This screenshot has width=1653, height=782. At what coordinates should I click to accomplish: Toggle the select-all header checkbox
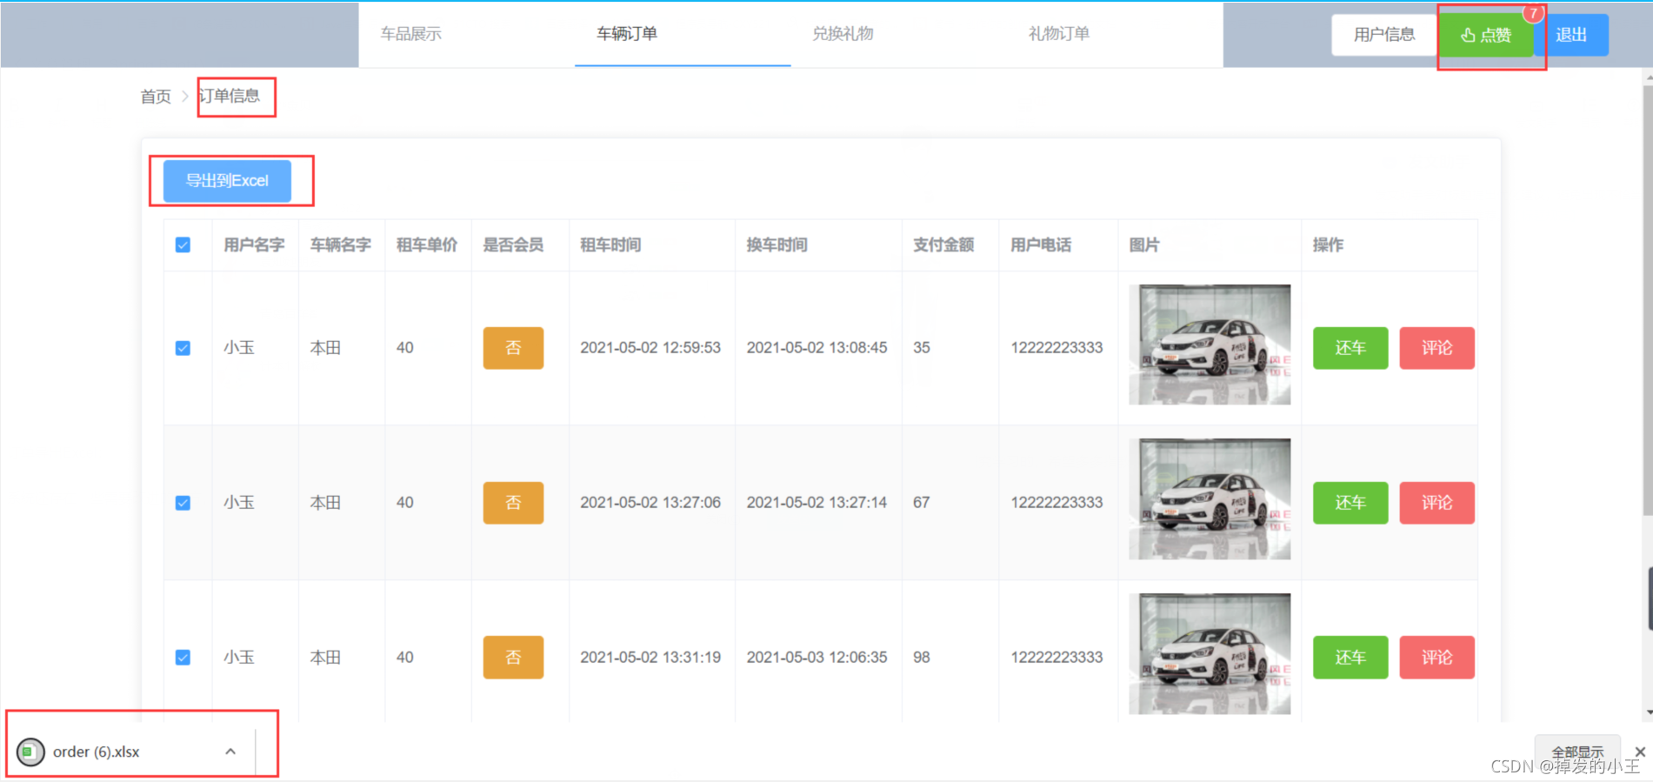click(x=183, y=245)
